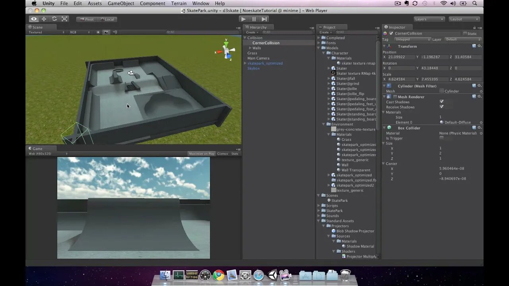Collapse the Transform component foldout
This screenshot has height=286, width=509.
pos(385,46)
